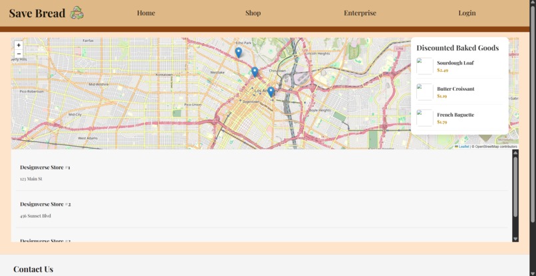
Task: Click the page vertical scrollbar
Action: click(x=533, y=113)
